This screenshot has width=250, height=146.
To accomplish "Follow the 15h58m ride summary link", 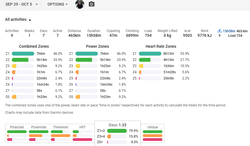I will pos(229,31).
